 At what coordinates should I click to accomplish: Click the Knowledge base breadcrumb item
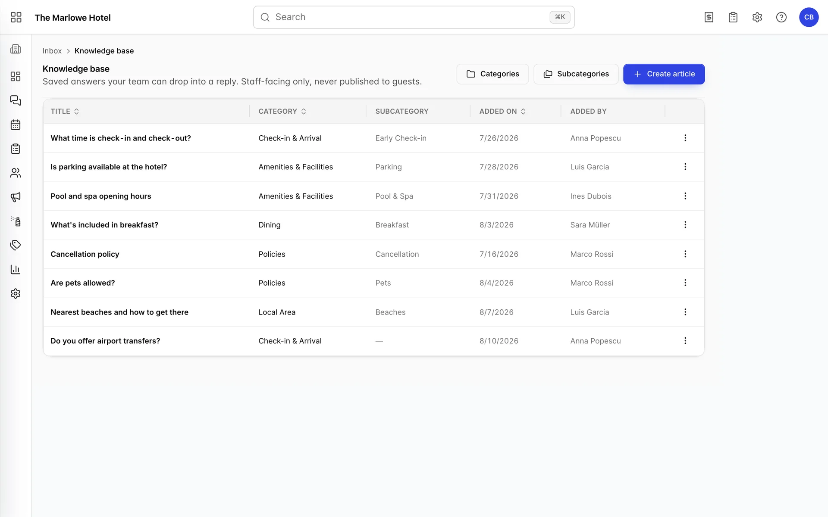click(x=104, y=51)
